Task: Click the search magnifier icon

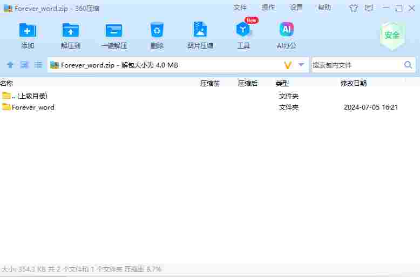Action: [408, 65]
